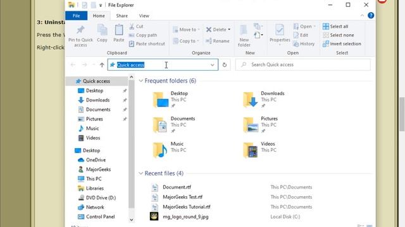Select Videos in navigation pane
Image resolution: width=405 pixels, height=227 pixels.
(93, 137)
